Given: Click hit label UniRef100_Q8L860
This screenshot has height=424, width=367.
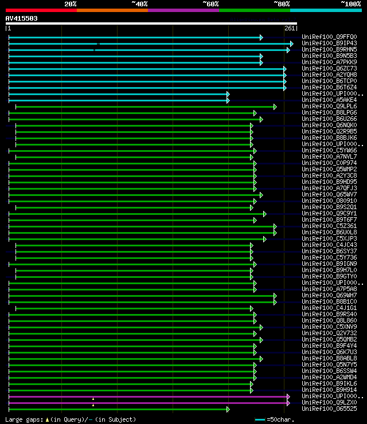Looking at the screenshot, I should point(329,320).
